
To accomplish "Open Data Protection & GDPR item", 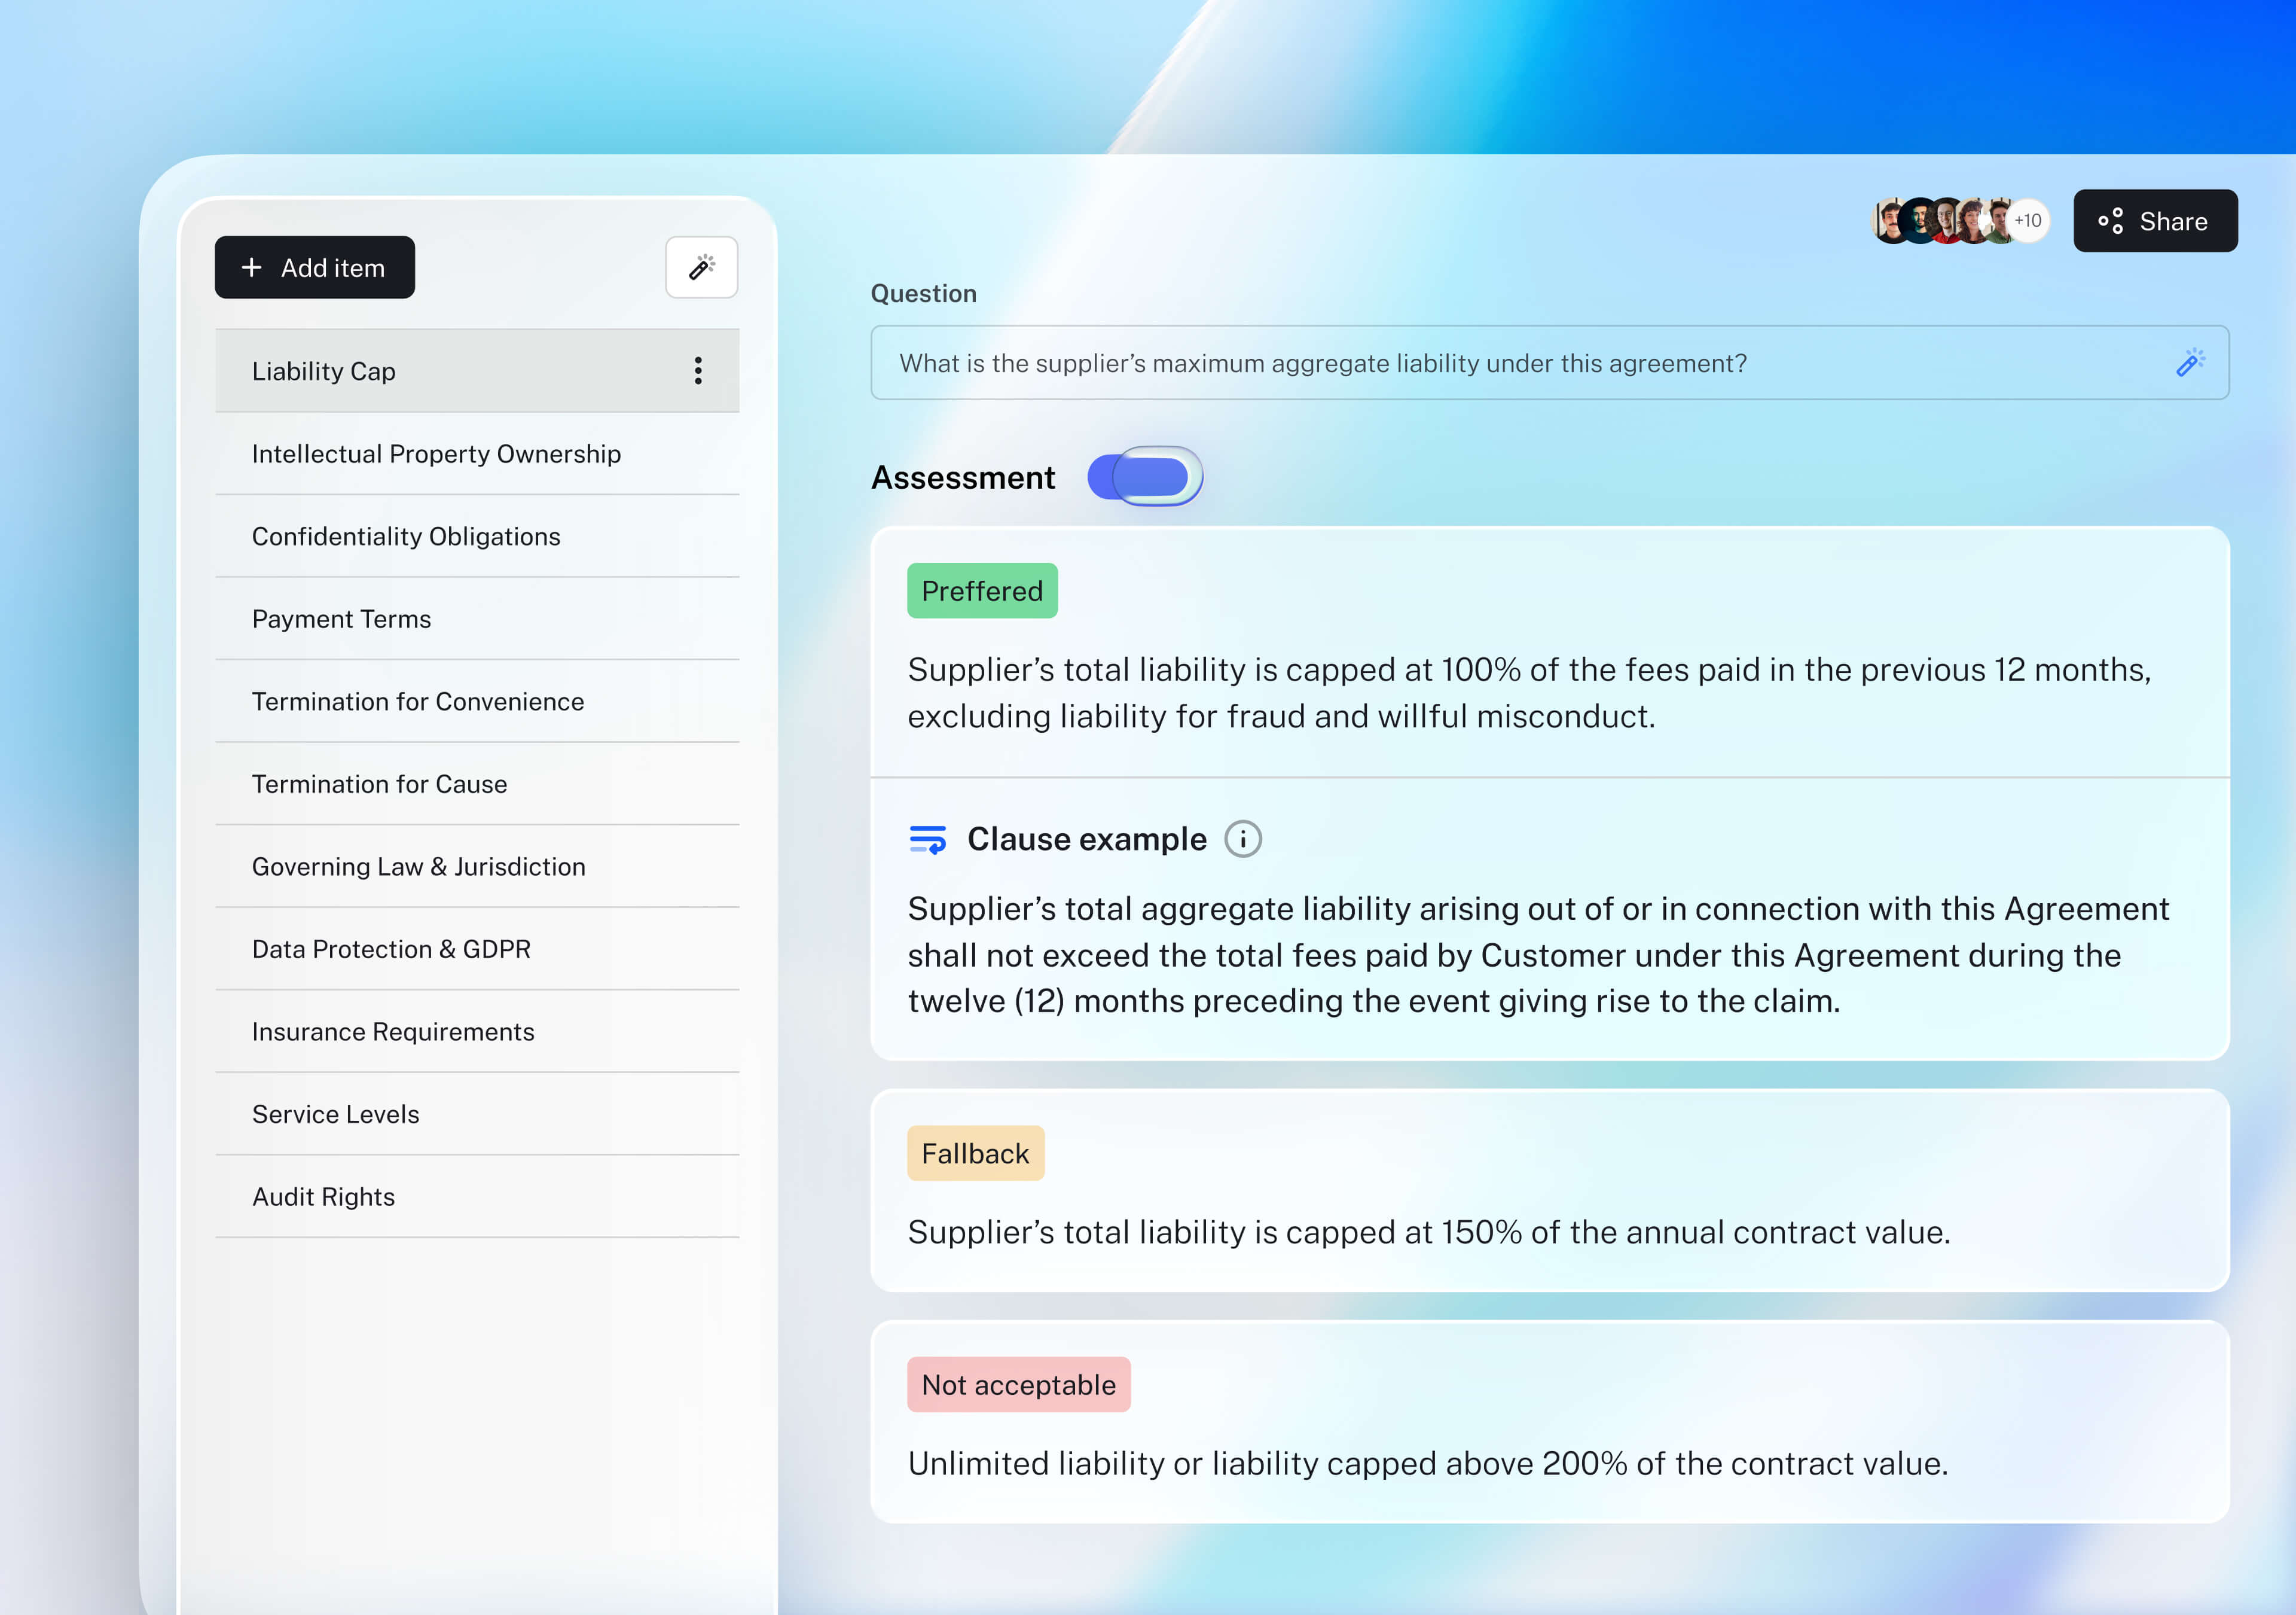I will [x=391, y=950].
